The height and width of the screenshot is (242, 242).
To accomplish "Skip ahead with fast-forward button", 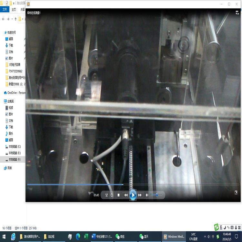I will [140, 195].
